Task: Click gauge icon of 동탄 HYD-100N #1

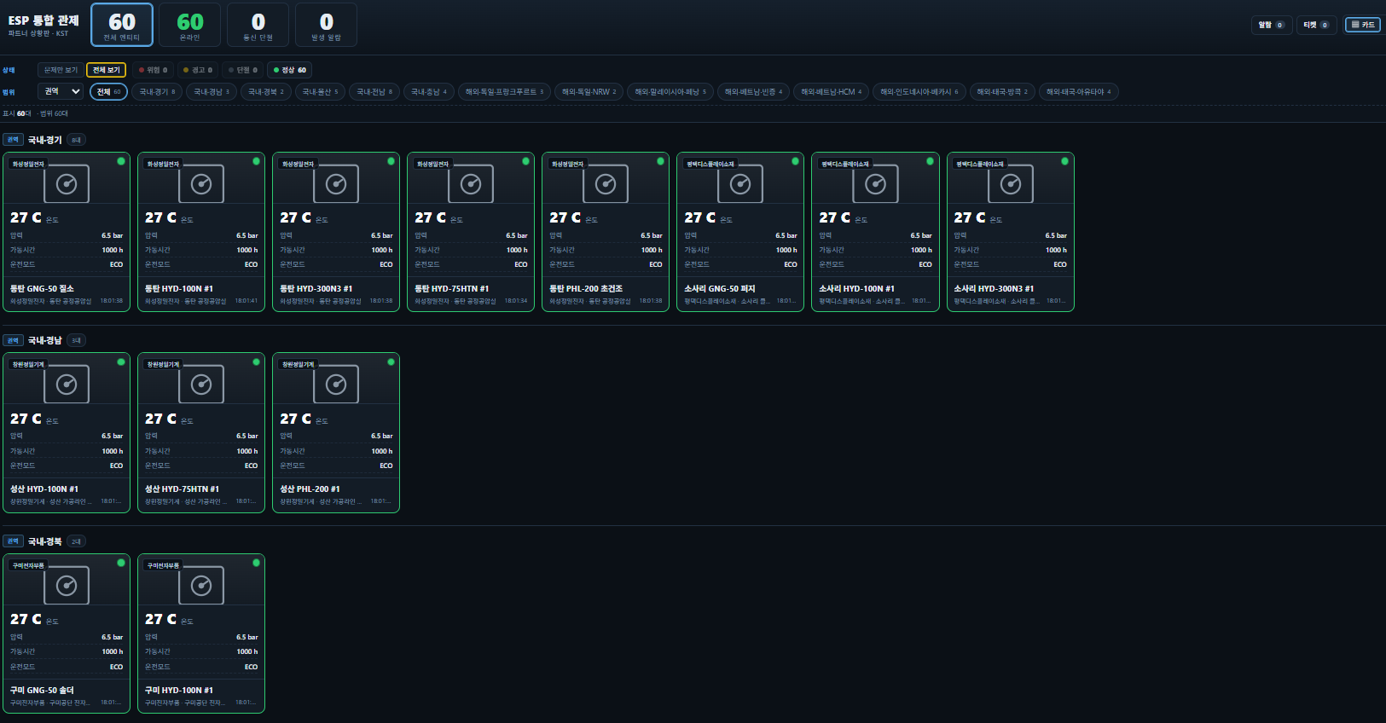Action: [x=201, y=183]
